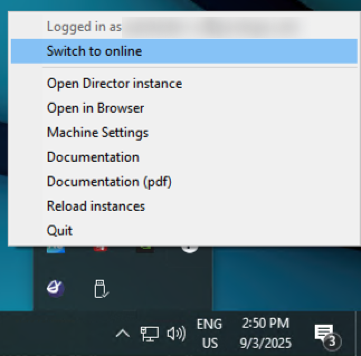
Task: Select Open in Browser menu entry
Action: tap(95, 108)
